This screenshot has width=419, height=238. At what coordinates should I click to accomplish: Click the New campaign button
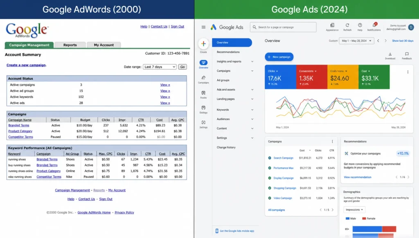pyautogui.click(x=279, y=57)
